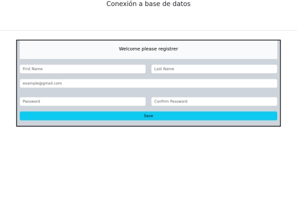Submit the form with the Save button
This screenshot has width=297, height=223.
(148, 116)
